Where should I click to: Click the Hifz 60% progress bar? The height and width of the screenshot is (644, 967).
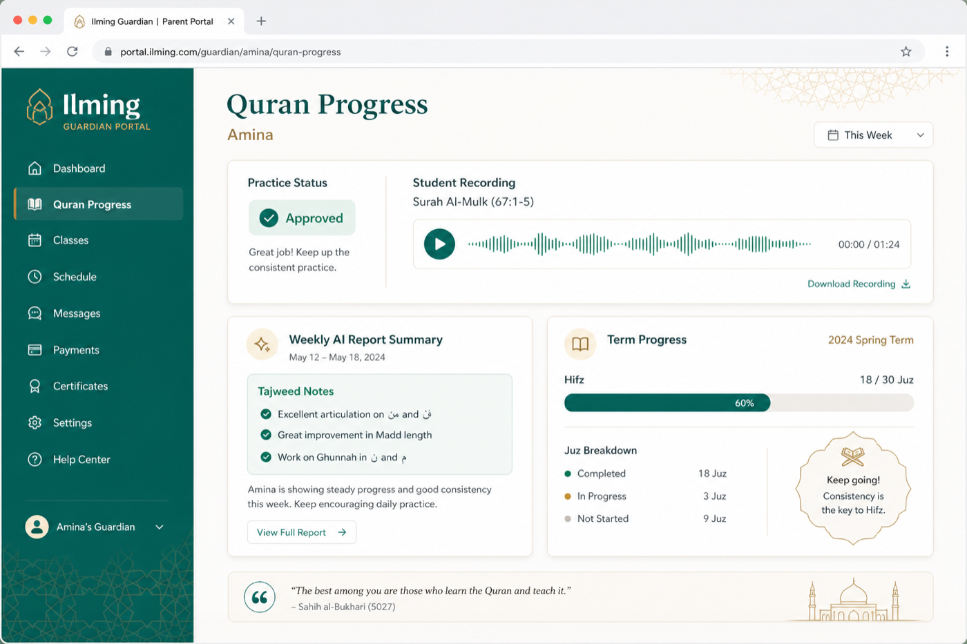coord(739,403)
